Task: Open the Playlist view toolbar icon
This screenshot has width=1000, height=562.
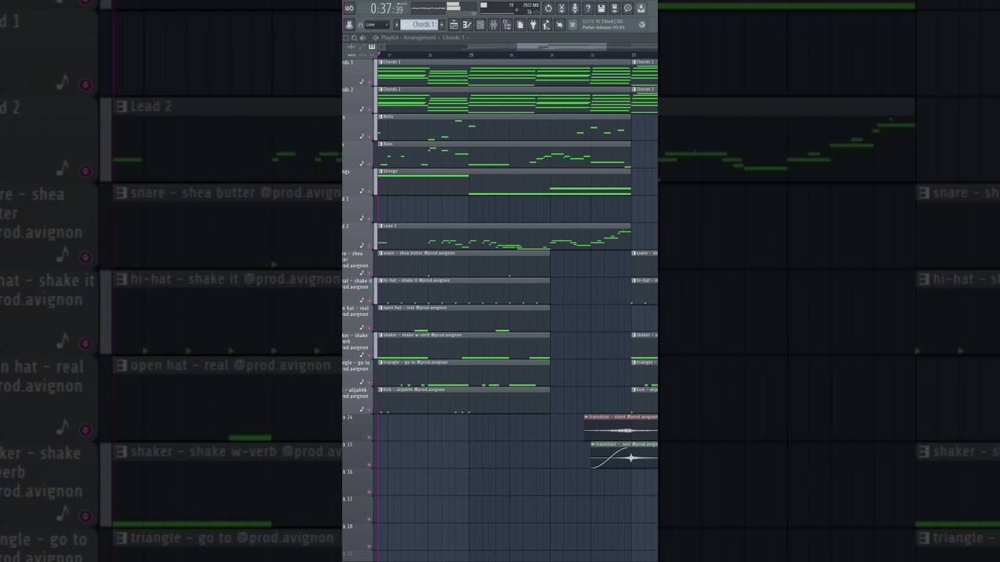Action: 454,25
